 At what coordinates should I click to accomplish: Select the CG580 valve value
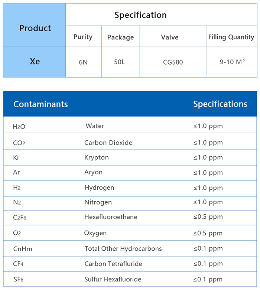click(x=173, y=62)
